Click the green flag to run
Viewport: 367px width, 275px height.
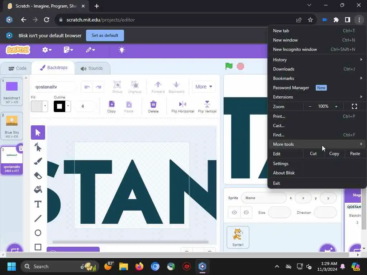(x=229, y=66)
